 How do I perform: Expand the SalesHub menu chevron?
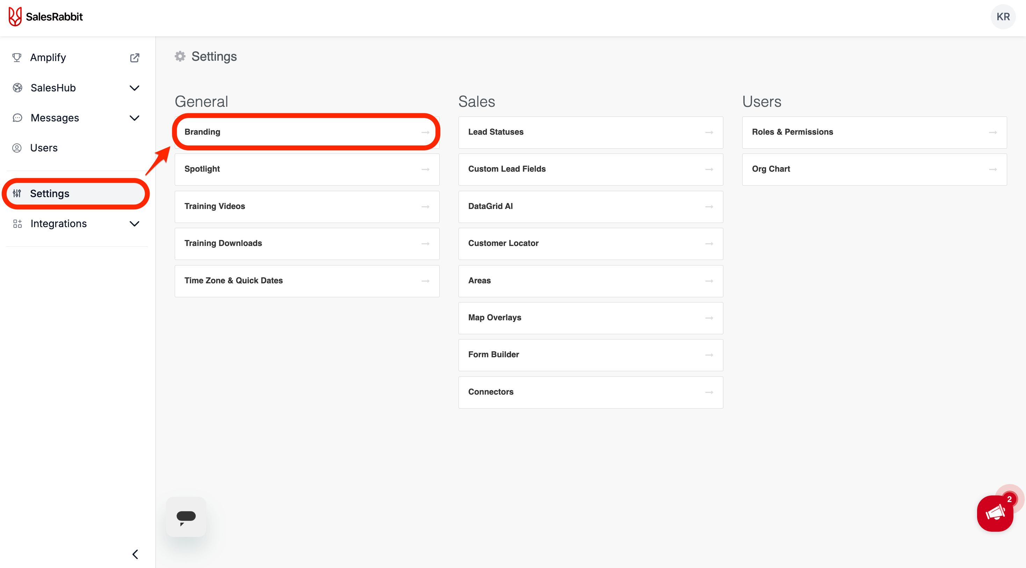point(135,88)
